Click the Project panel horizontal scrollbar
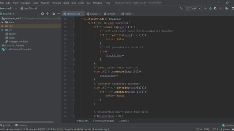The height and width of the screenshot is (131, 234). (27, 122)
